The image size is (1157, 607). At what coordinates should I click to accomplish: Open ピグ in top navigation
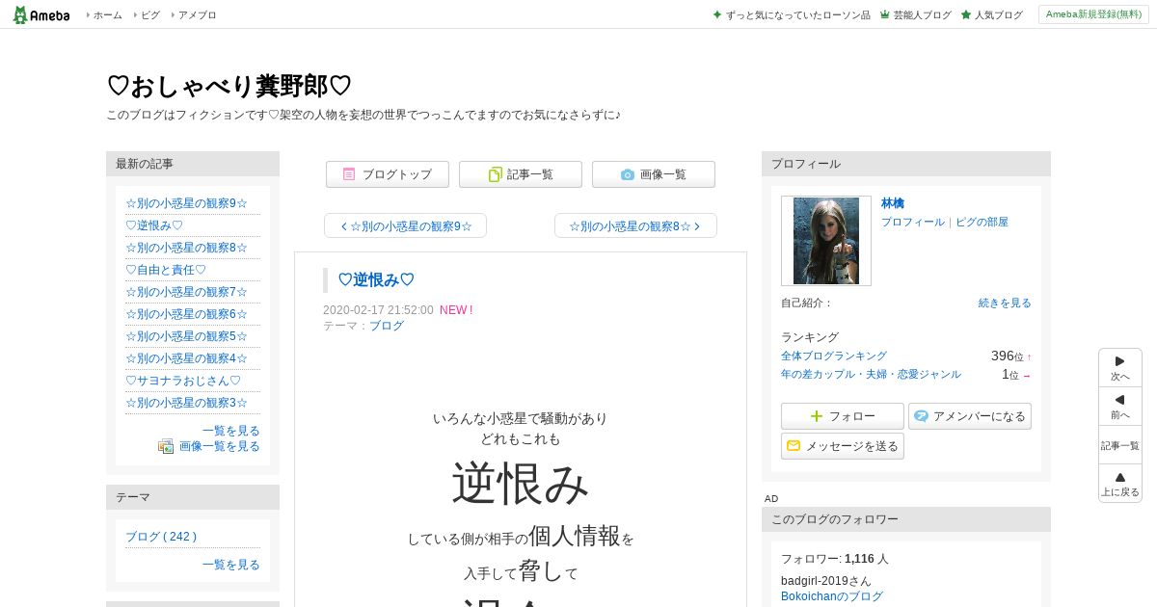click(x=150, y=15)
